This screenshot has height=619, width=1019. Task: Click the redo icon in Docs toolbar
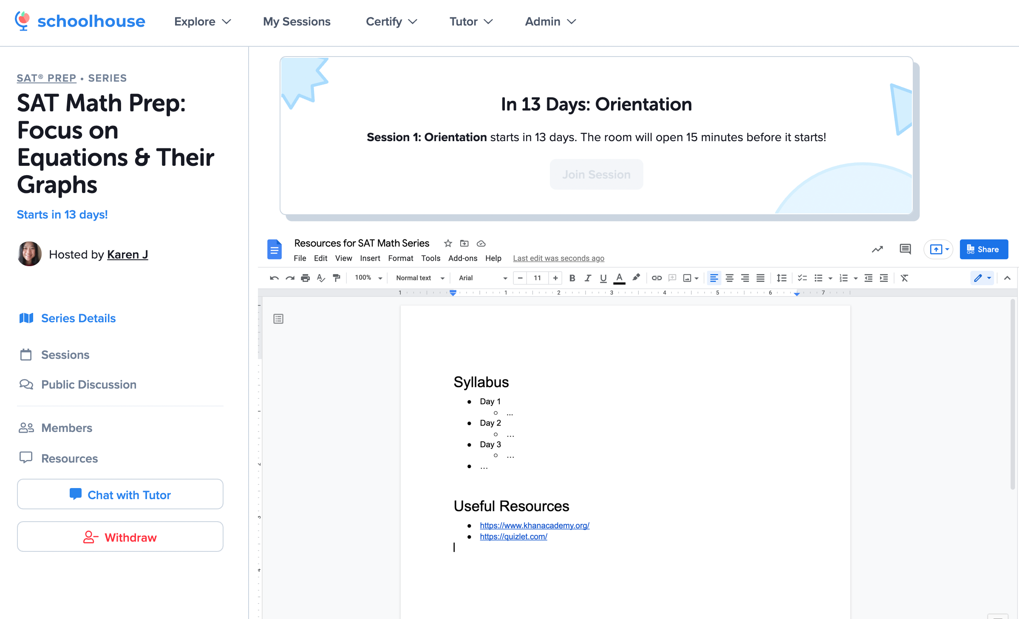coord(290,278)
